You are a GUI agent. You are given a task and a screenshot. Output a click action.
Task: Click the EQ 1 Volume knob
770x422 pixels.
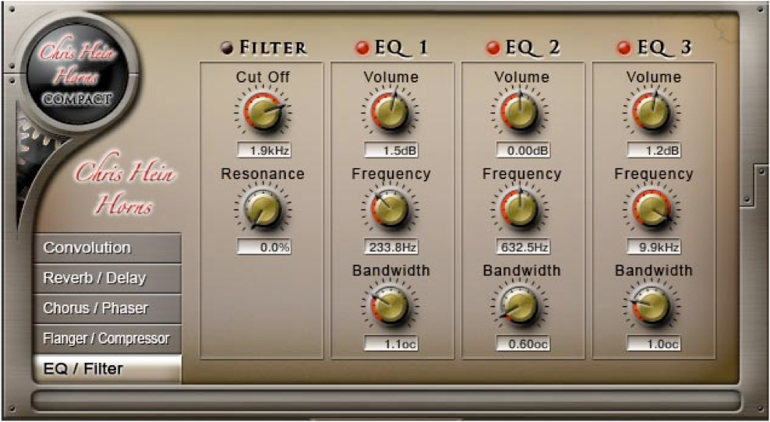coord(390,113)
